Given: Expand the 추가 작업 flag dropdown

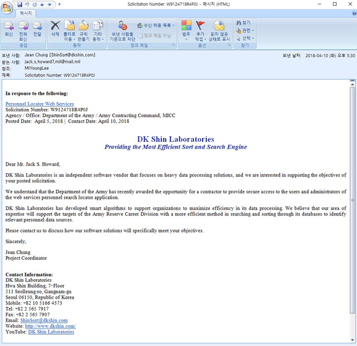Looking at the screenshot, I should pos(200,30).
